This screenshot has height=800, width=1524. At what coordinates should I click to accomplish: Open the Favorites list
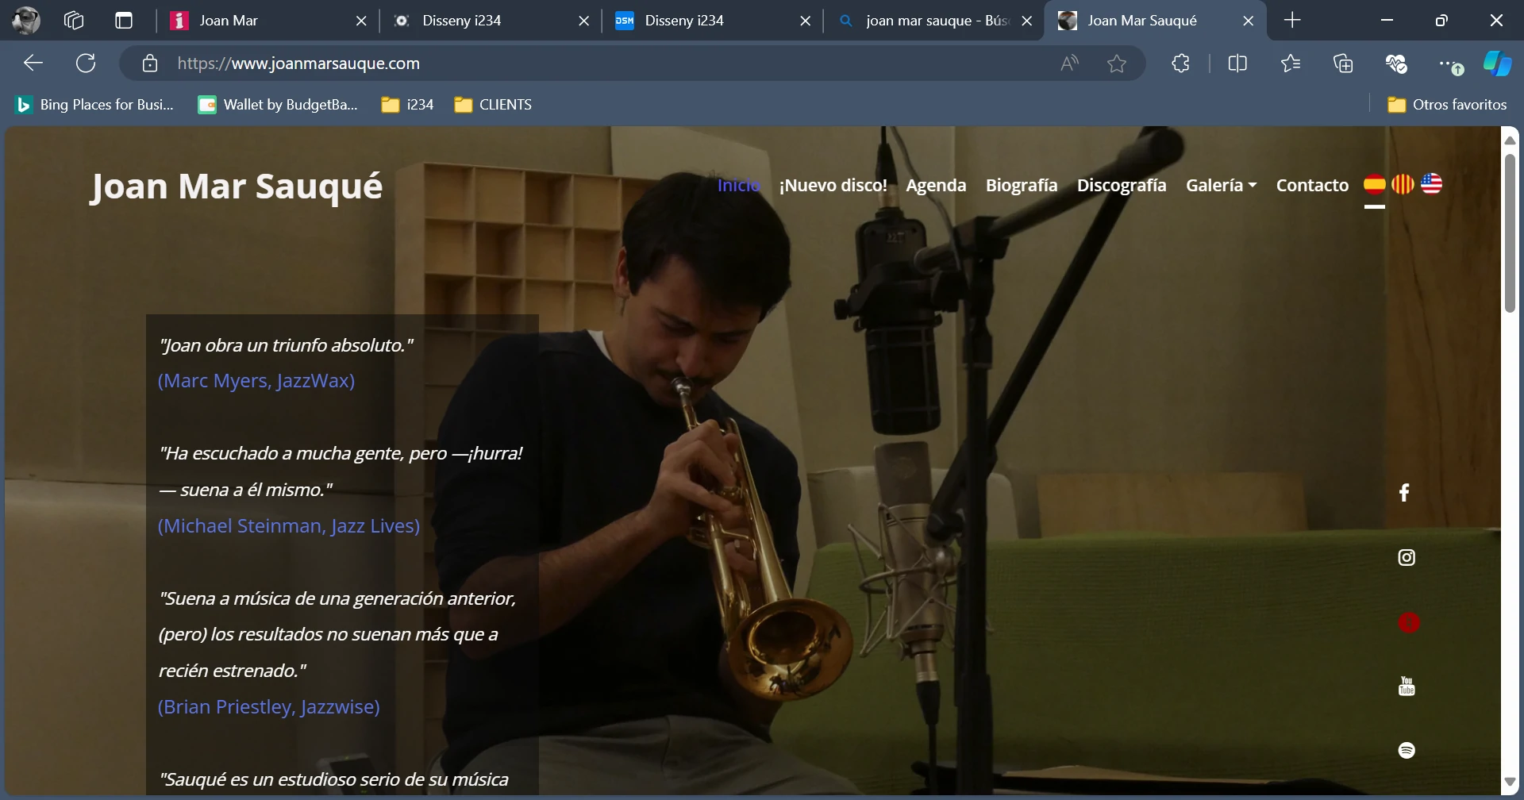point(1291,63)
